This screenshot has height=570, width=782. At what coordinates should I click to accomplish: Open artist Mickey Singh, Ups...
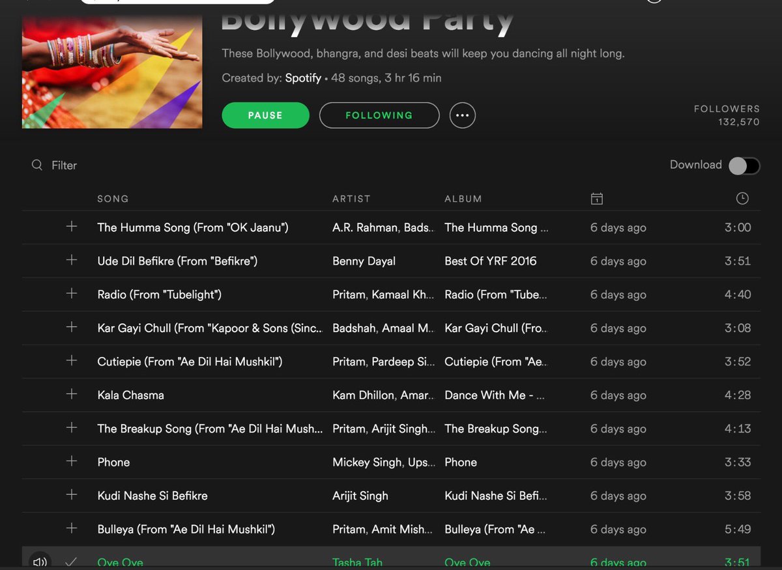383,463
